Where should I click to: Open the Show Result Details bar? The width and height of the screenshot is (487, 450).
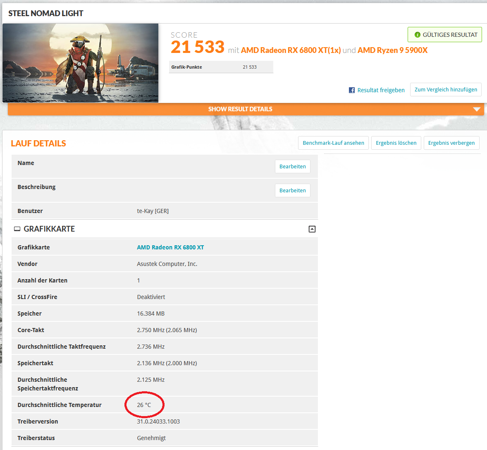click(x=246, y=109)
